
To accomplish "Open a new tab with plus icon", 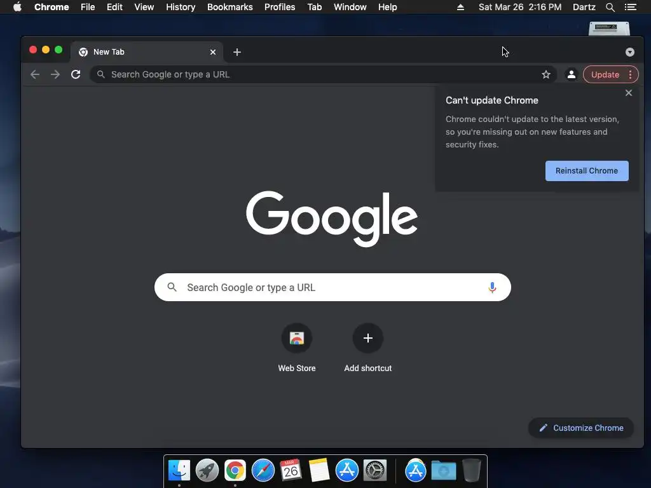I will (x=237, y=52).
